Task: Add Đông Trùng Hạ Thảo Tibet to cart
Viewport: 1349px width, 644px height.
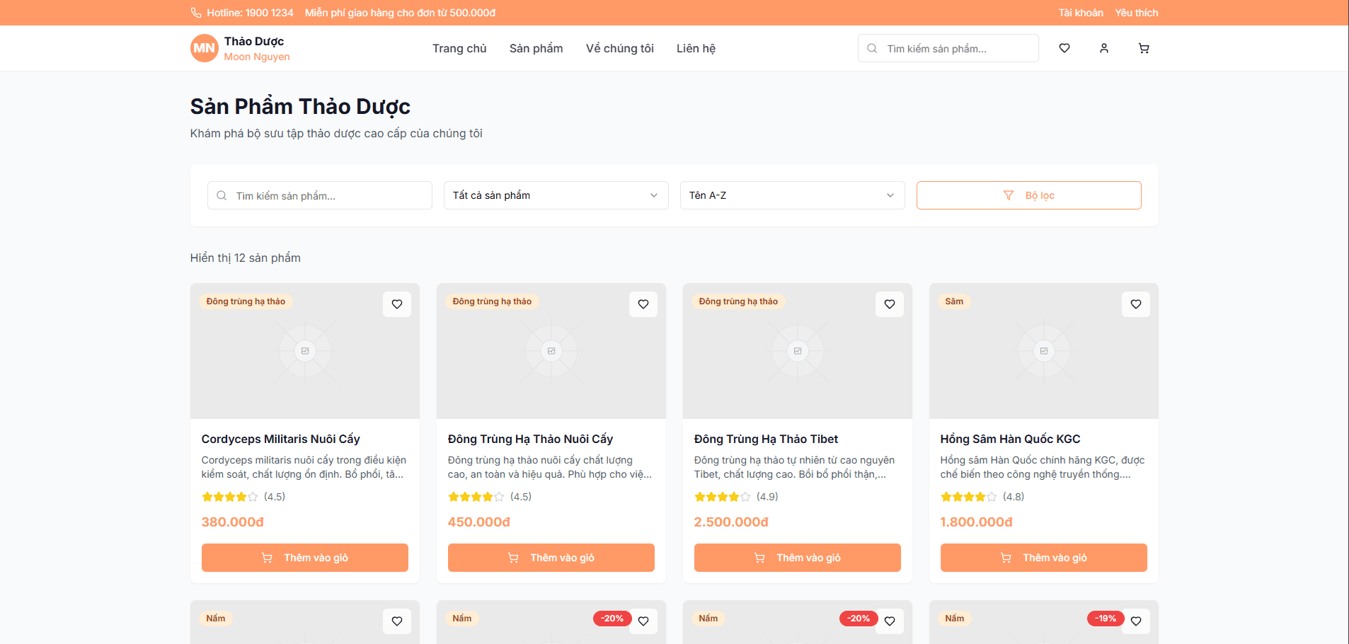Action: coord(798,558)
